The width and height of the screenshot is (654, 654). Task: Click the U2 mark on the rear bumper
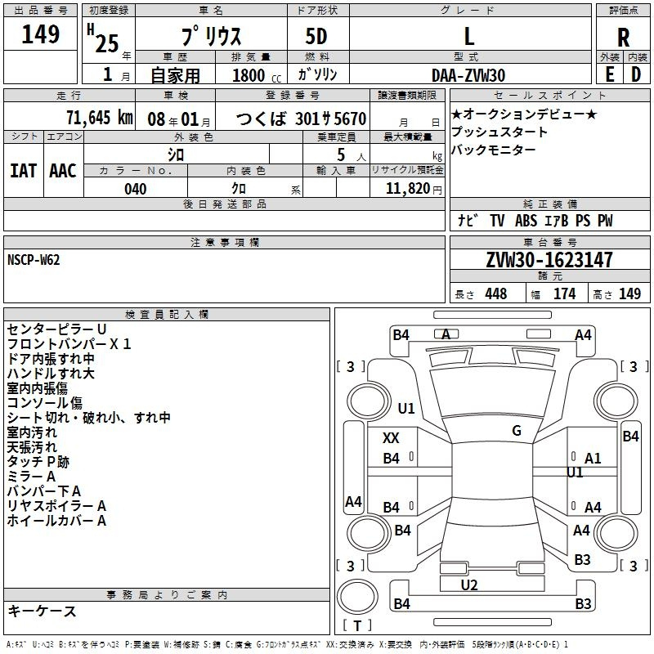469,585
